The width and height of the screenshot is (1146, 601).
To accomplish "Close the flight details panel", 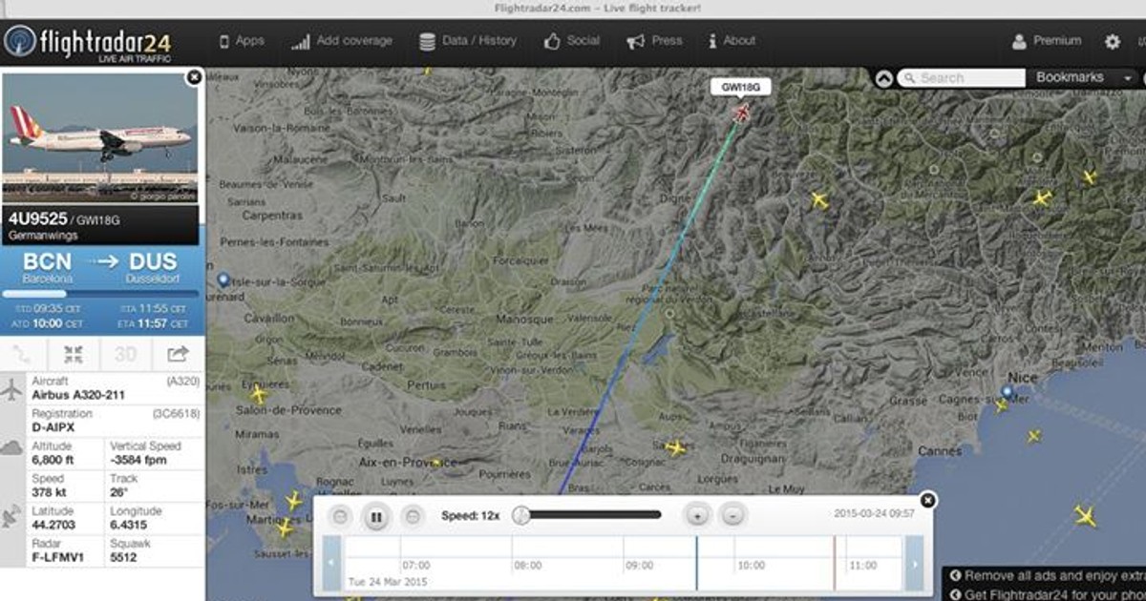I will point(194,77).
